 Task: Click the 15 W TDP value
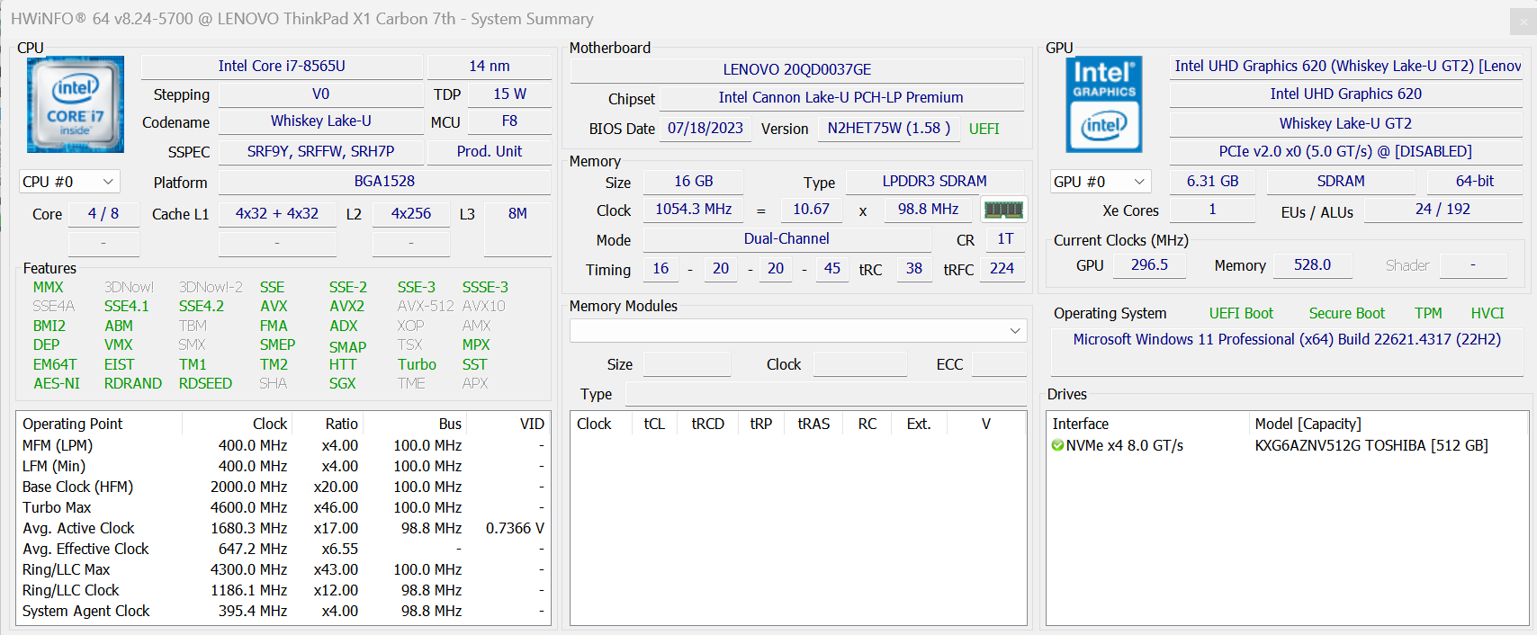(x=509, y=94)
